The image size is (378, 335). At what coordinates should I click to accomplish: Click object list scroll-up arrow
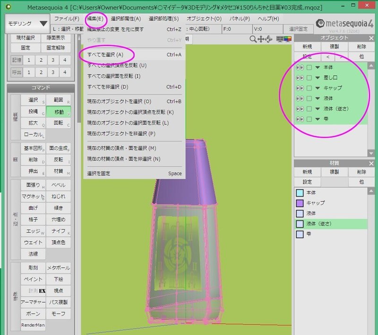click(x=371, y=66)
